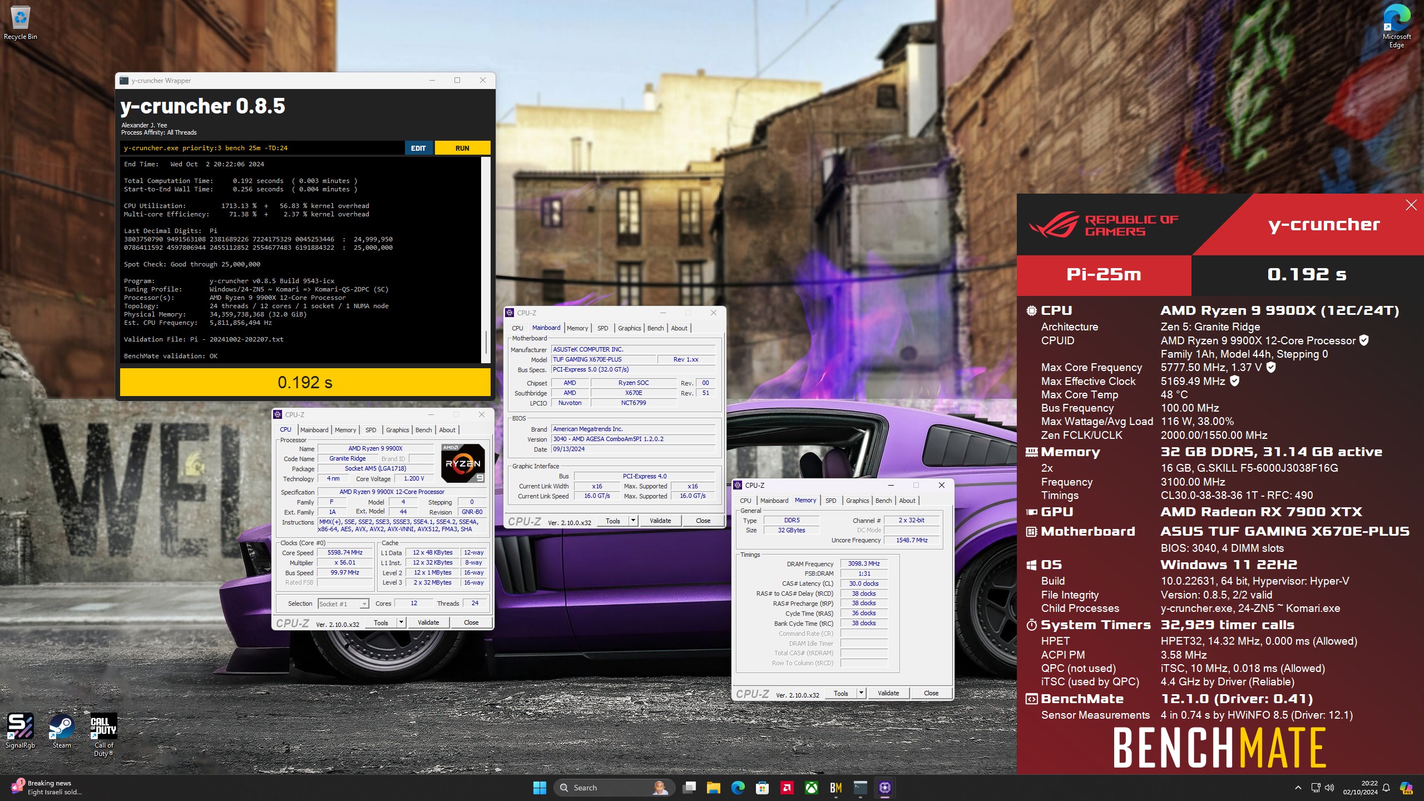1424x801 pixels.
Task: Open File Explorer from the taskbar
Action: coord(714,788)
